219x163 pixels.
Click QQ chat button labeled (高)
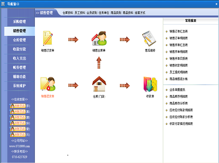[x=18, y=112]
